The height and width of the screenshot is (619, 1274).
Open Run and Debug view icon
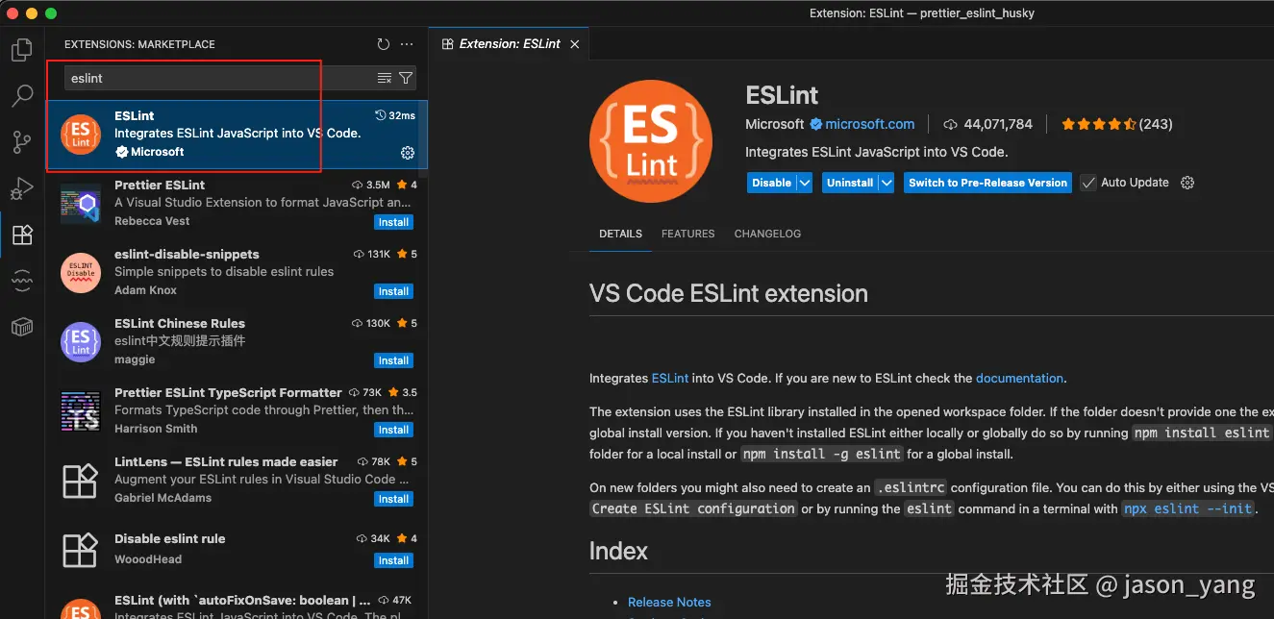click(21, 188)
